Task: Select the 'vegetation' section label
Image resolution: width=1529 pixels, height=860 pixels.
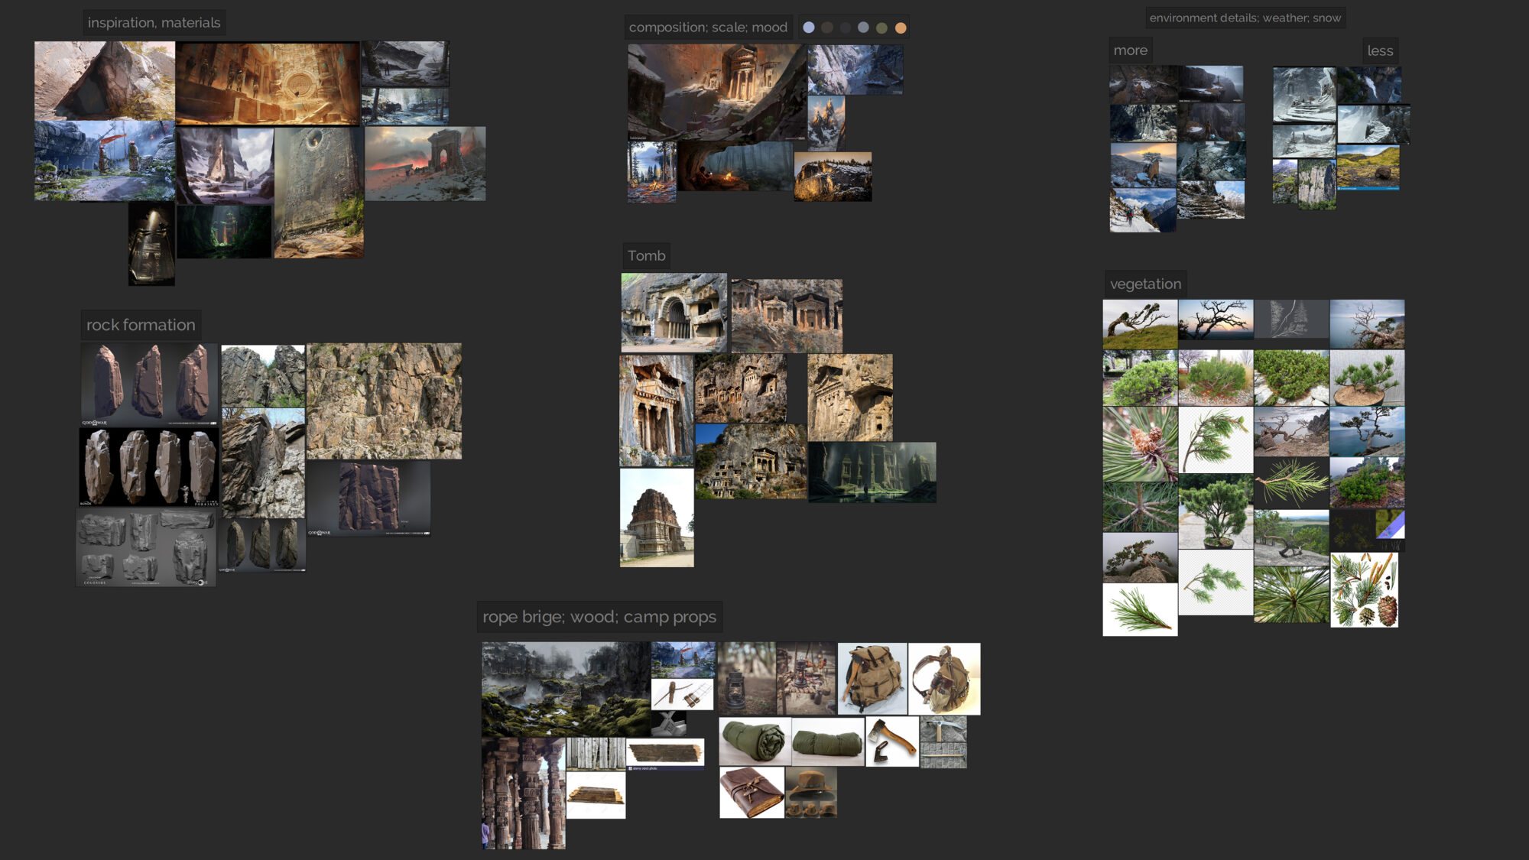Action: 1145,284
